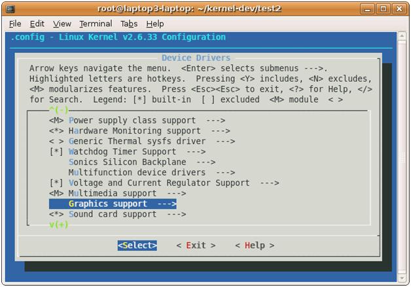Click the scroll-up ^(-) indicator
This screenshot has height=287, width=411.
(59, 110)
